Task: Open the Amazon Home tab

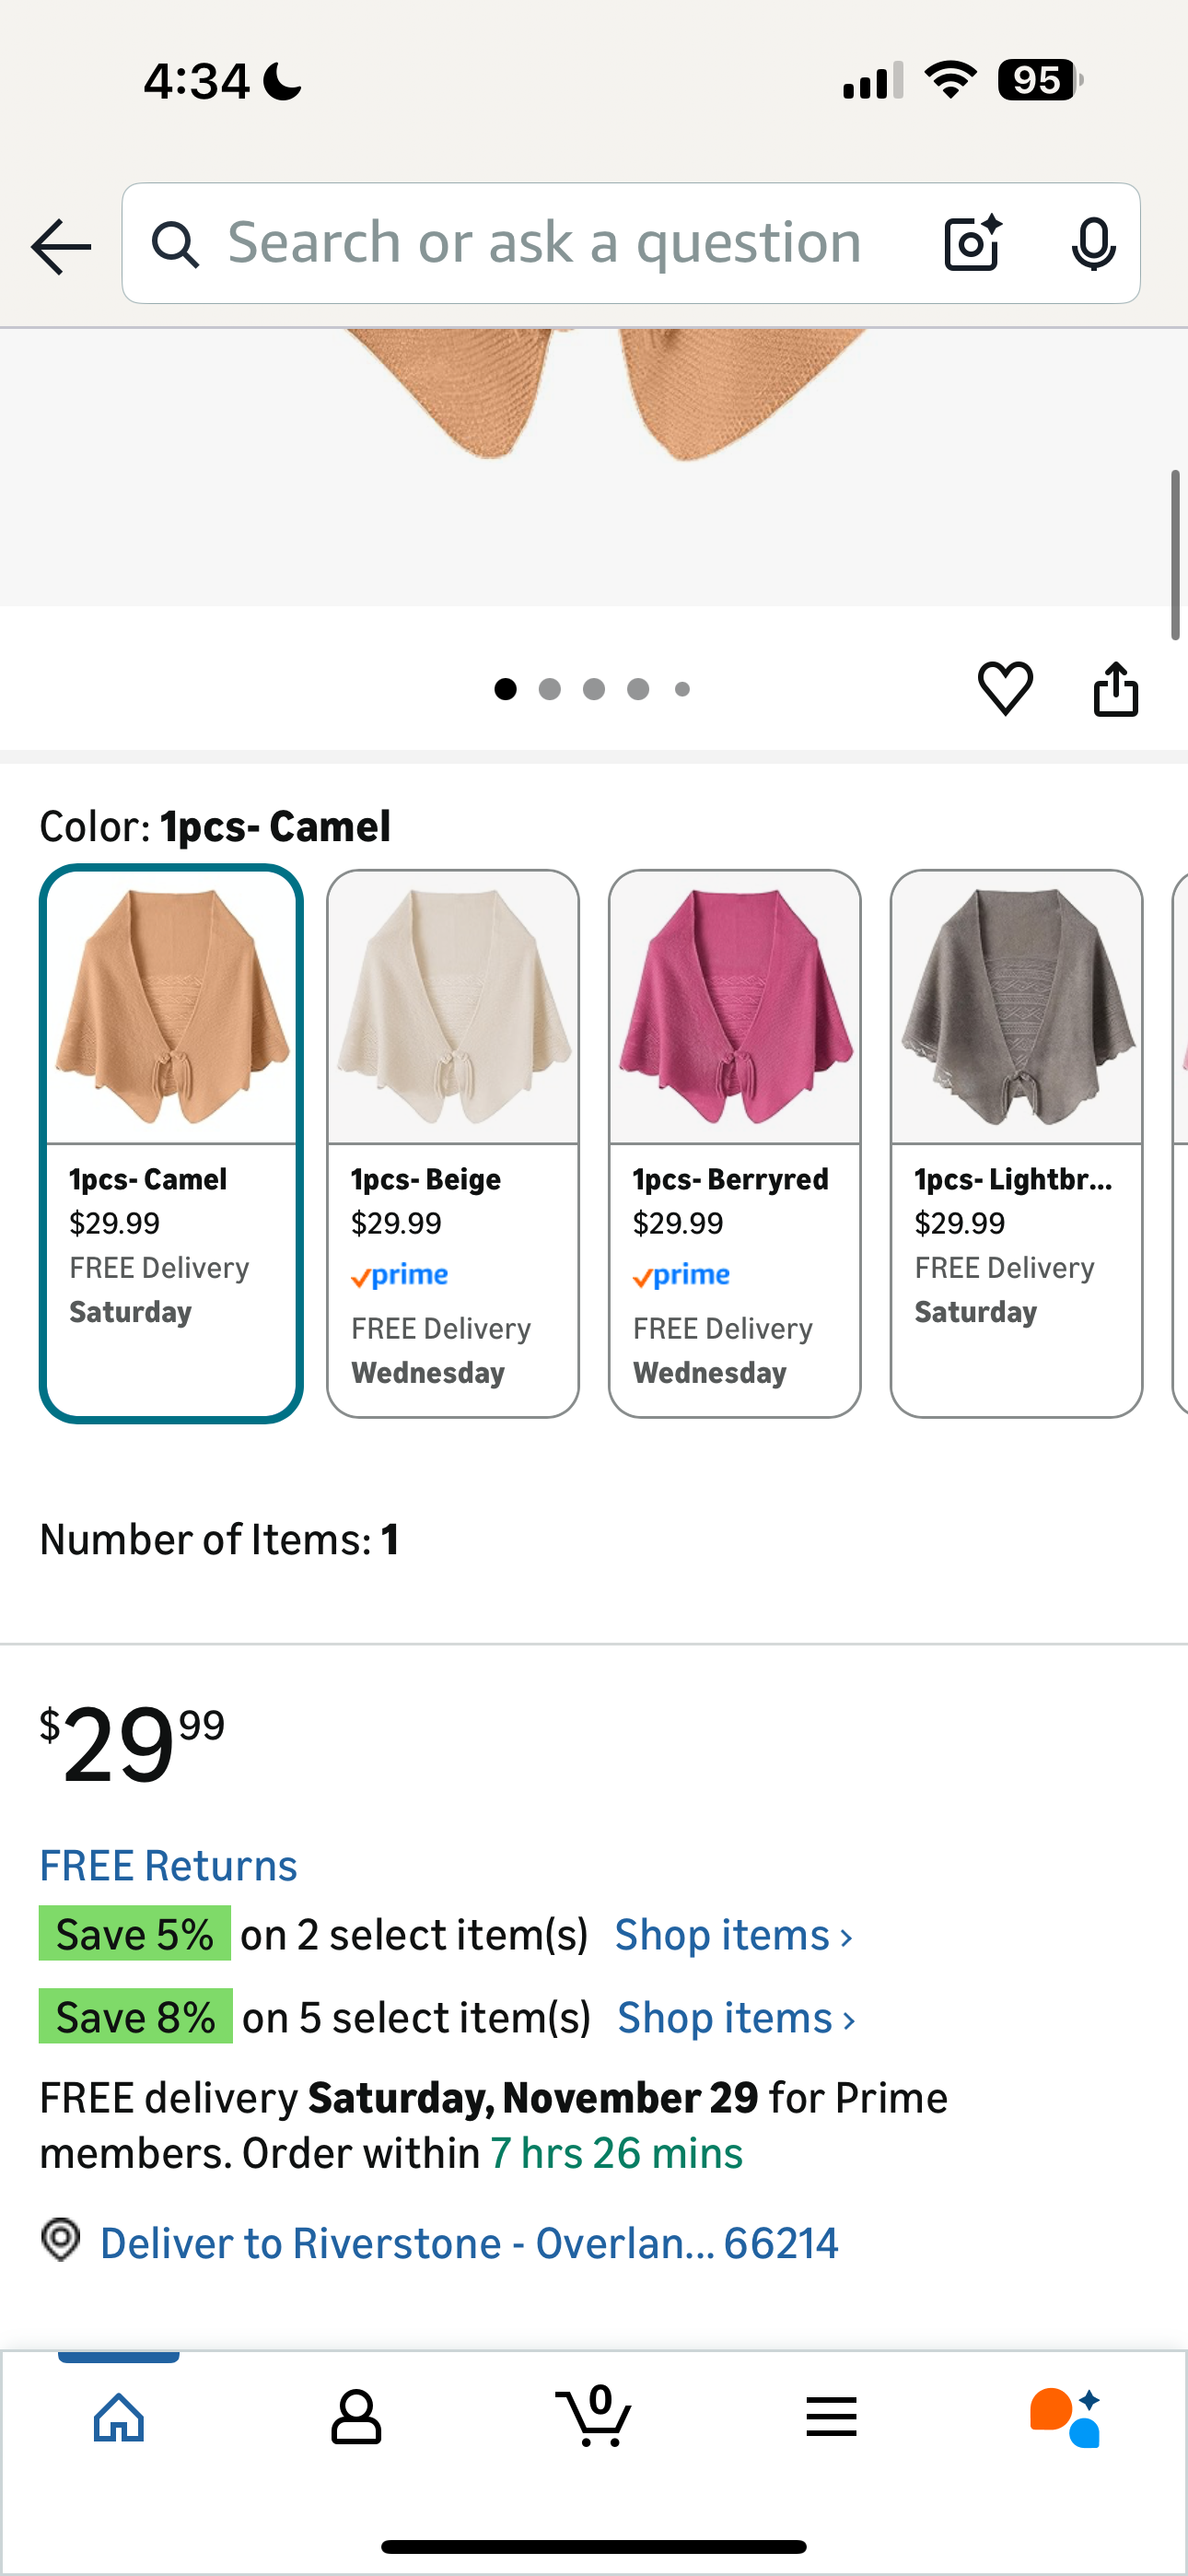Action: [118, 2418]
